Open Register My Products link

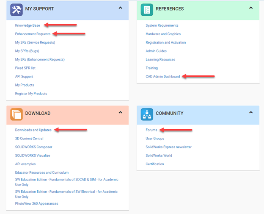pos(31,94)
